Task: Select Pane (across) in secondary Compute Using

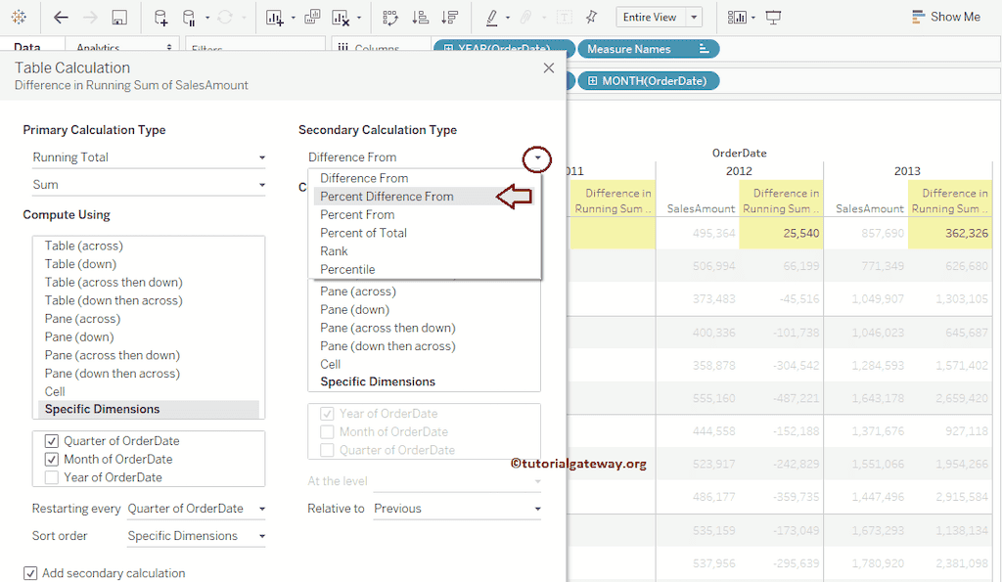Action: [x=425, y=291]
